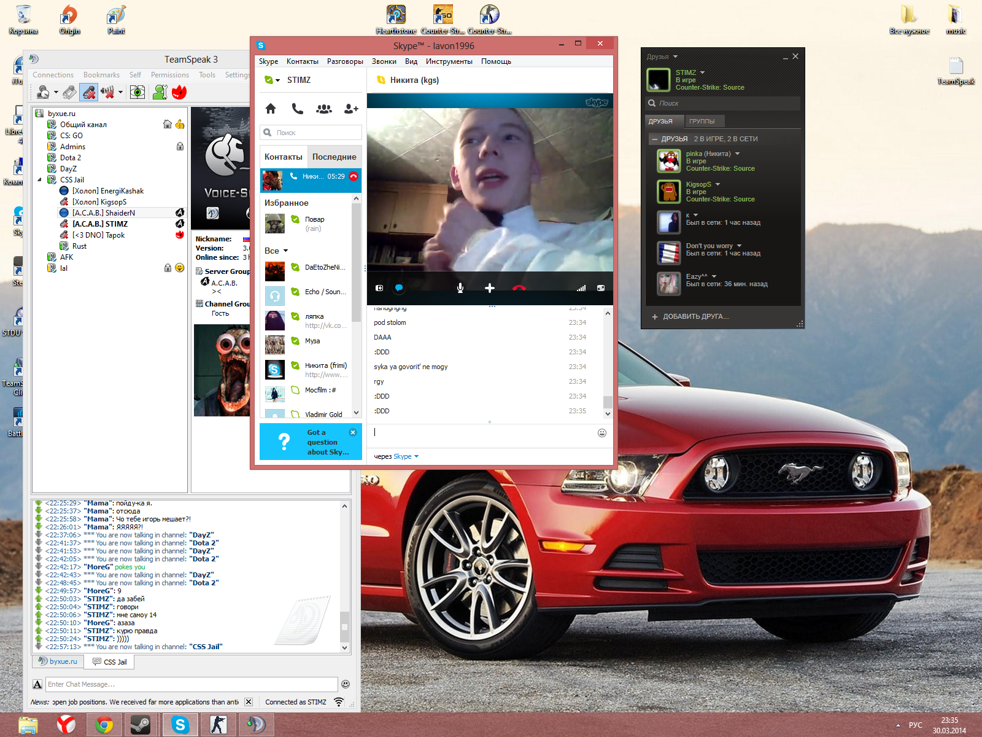Hang up the call in video toolbar
Viewport: 982px width, 737px height.
(x=519, y=288)
